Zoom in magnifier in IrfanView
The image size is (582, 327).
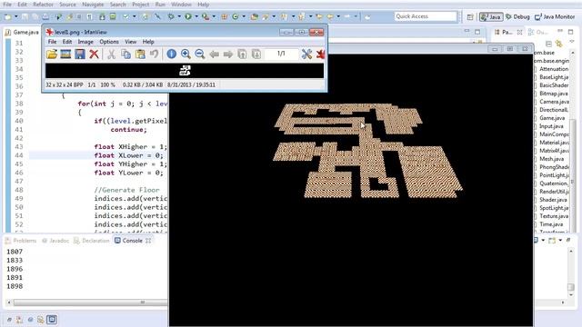[186, 54]
